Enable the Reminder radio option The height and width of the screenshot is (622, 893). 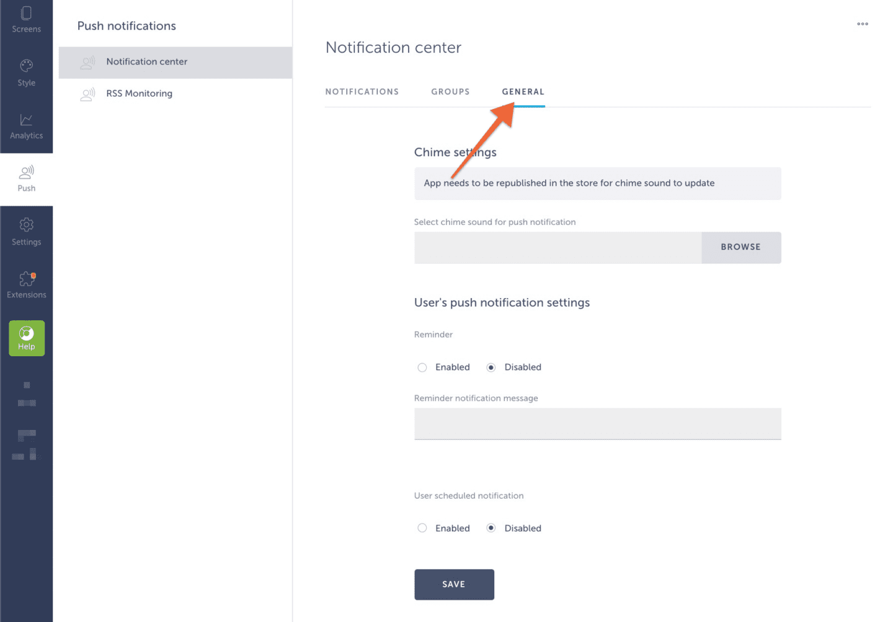point(422,367)
